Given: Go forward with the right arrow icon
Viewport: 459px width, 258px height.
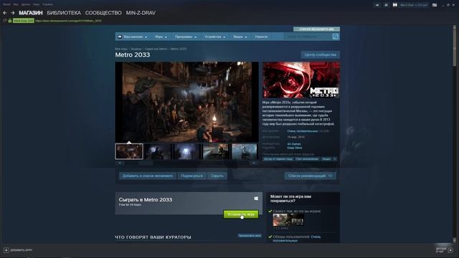Looking at the screenshot, I should (x=13, y=13).
